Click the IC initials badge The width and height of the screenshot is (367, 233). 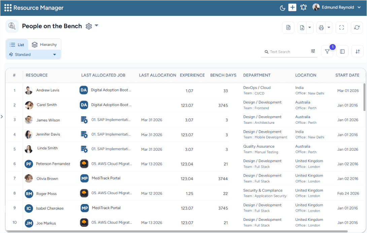(x=29, y=208)
